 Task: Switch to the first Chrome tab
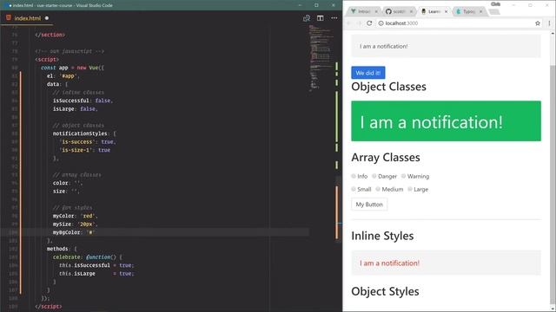(363, 11)
